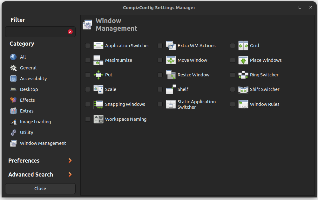Open the Scale plugin icon
This screenshot has height=200, width=318.
click(98, 89)
